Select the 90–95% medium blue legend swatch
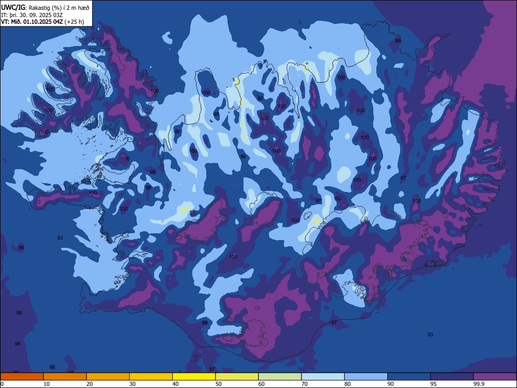The height and width of the screenshot is (388, 517). tap(409, 377)
